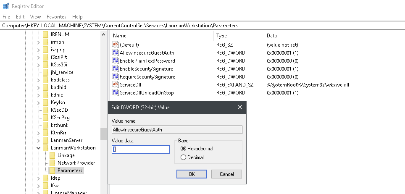Select the RequireSecuritySignature DWORD icon
405x194 pixels.
(116, 77)
